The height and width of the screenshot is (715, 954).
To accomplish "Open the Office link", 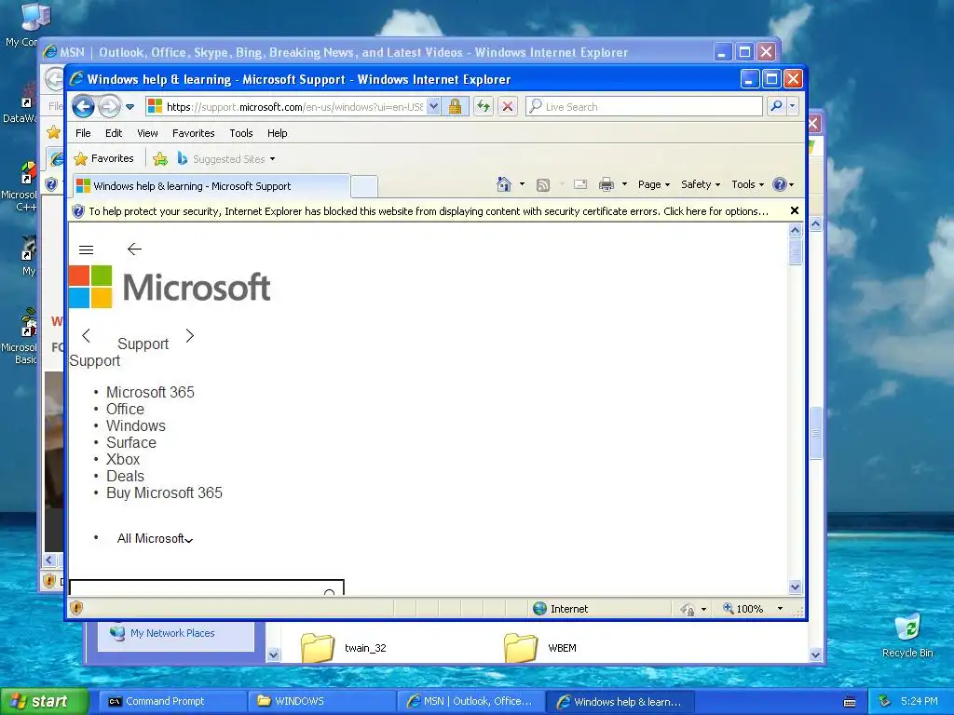I will point(126,410).
